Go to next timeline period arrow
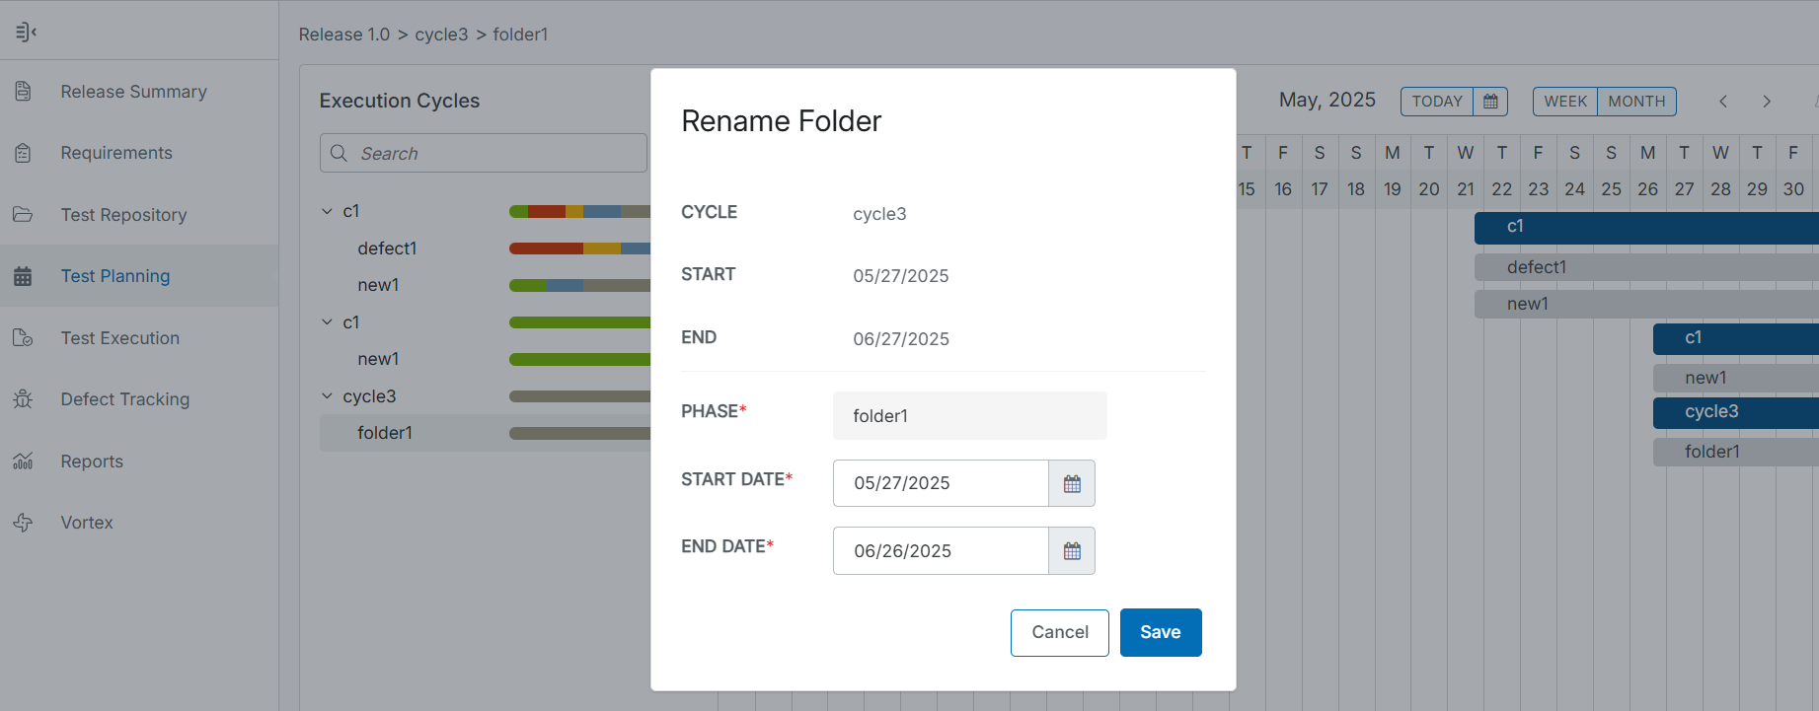The image size is (1819, 711). (1767, 102)
